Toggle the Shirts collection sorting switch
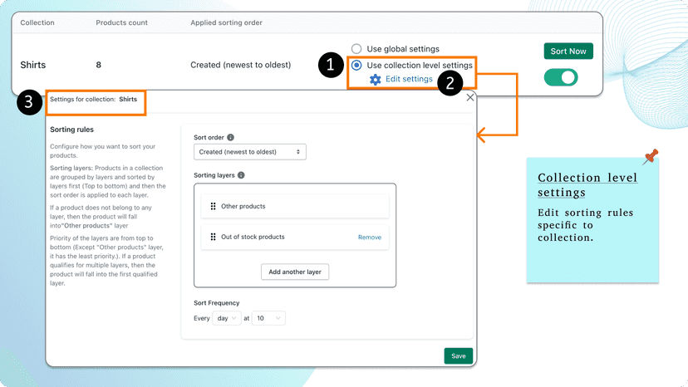Viewport: 688px width, 387px height. (561, 78)
